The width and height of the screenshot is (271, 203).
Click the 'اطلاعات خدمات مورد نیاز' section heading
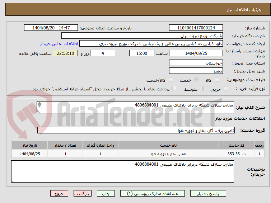pyautogui.click(x=240, y=118)
